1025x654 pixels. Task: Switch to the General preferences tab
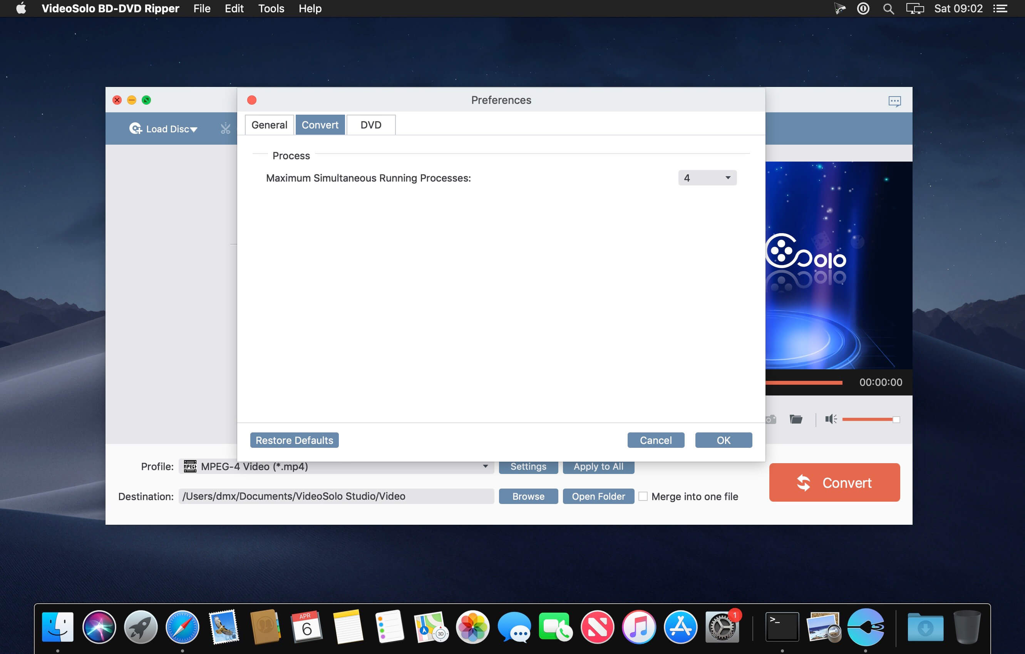(269, 125)
